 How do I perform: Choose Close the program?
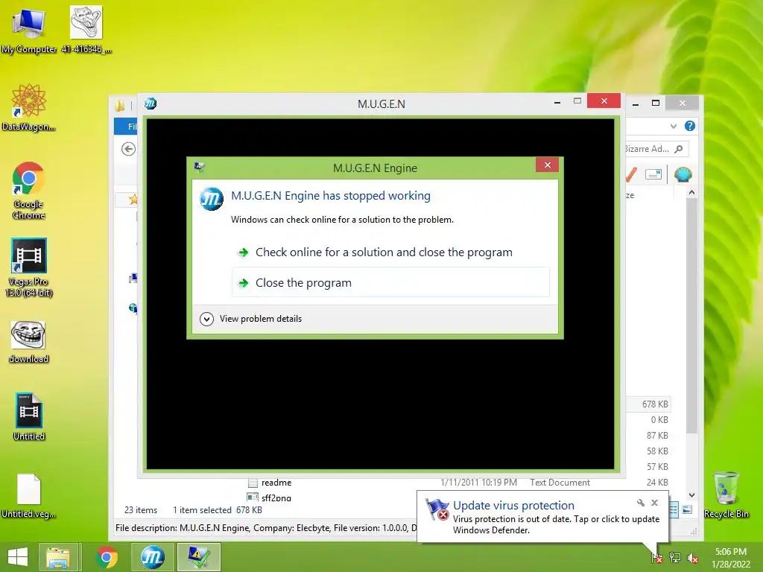[x=390, y=282]
